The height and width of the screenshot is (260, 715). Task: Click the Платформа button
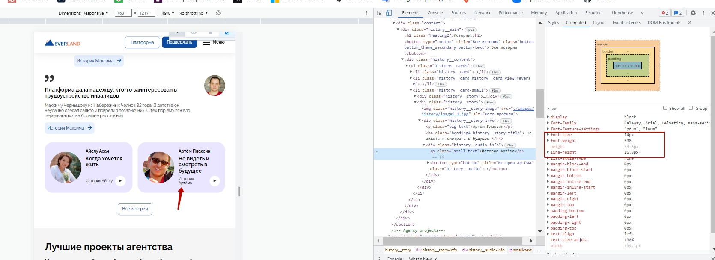tap(142, 42)
